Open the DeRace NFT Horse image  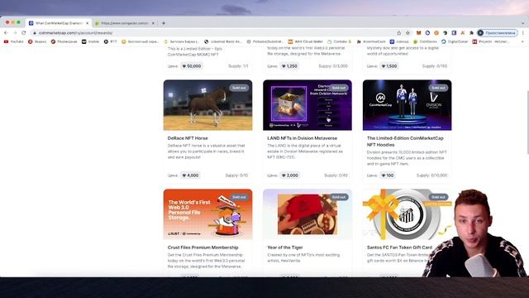click(207, 105)
